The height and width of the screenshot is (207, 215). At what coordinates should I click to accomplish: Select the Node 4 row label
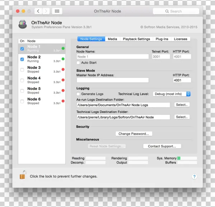point(34,78)
